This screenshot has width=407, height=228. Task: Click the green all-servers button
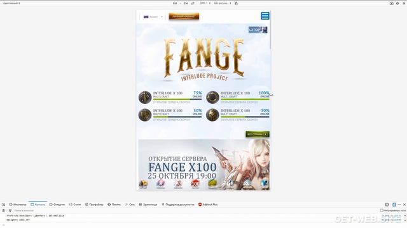coord(257,134)
